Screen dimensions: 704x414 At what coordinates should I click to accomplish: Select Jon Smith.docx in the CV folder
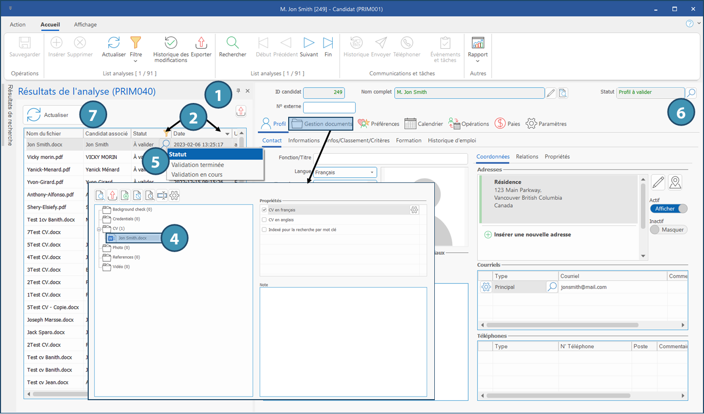click(x=132, y=238)
